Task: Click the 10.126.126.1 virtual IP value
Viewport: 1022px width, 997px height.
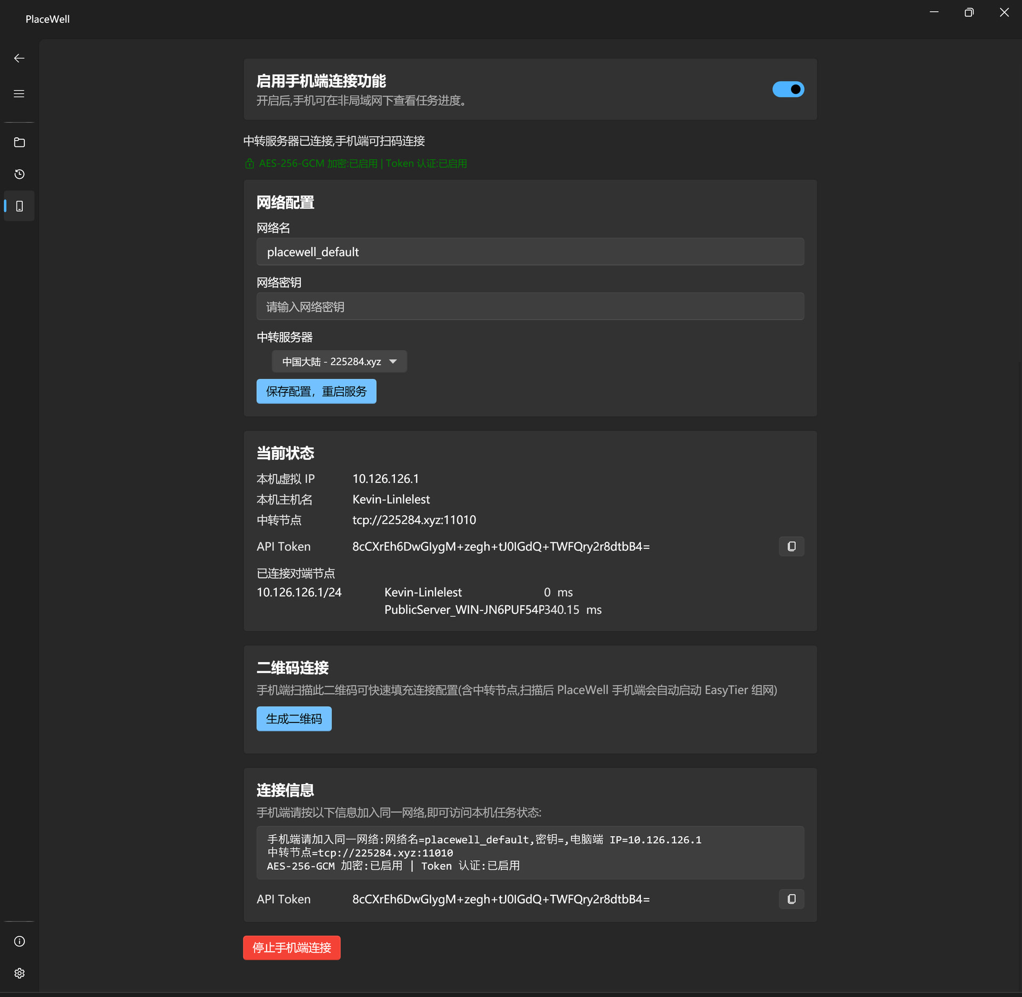Action: pyautogui.click(x=385, y=479)
